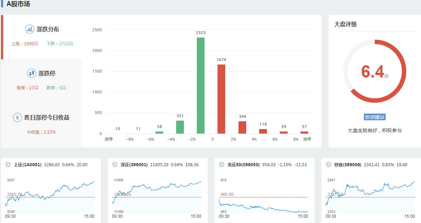Open the 北证50(899050) index link
The width and height of the screenshot is (421, 223).
(x=243, y=164)
